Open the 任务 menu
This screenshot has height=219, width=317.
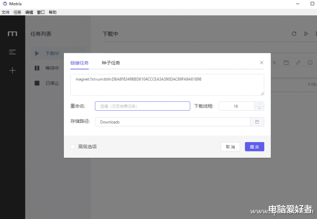pos(17,13)
